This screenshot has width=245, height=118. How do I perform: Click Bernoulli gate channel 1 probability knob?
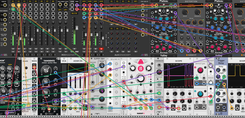(200, 70)
